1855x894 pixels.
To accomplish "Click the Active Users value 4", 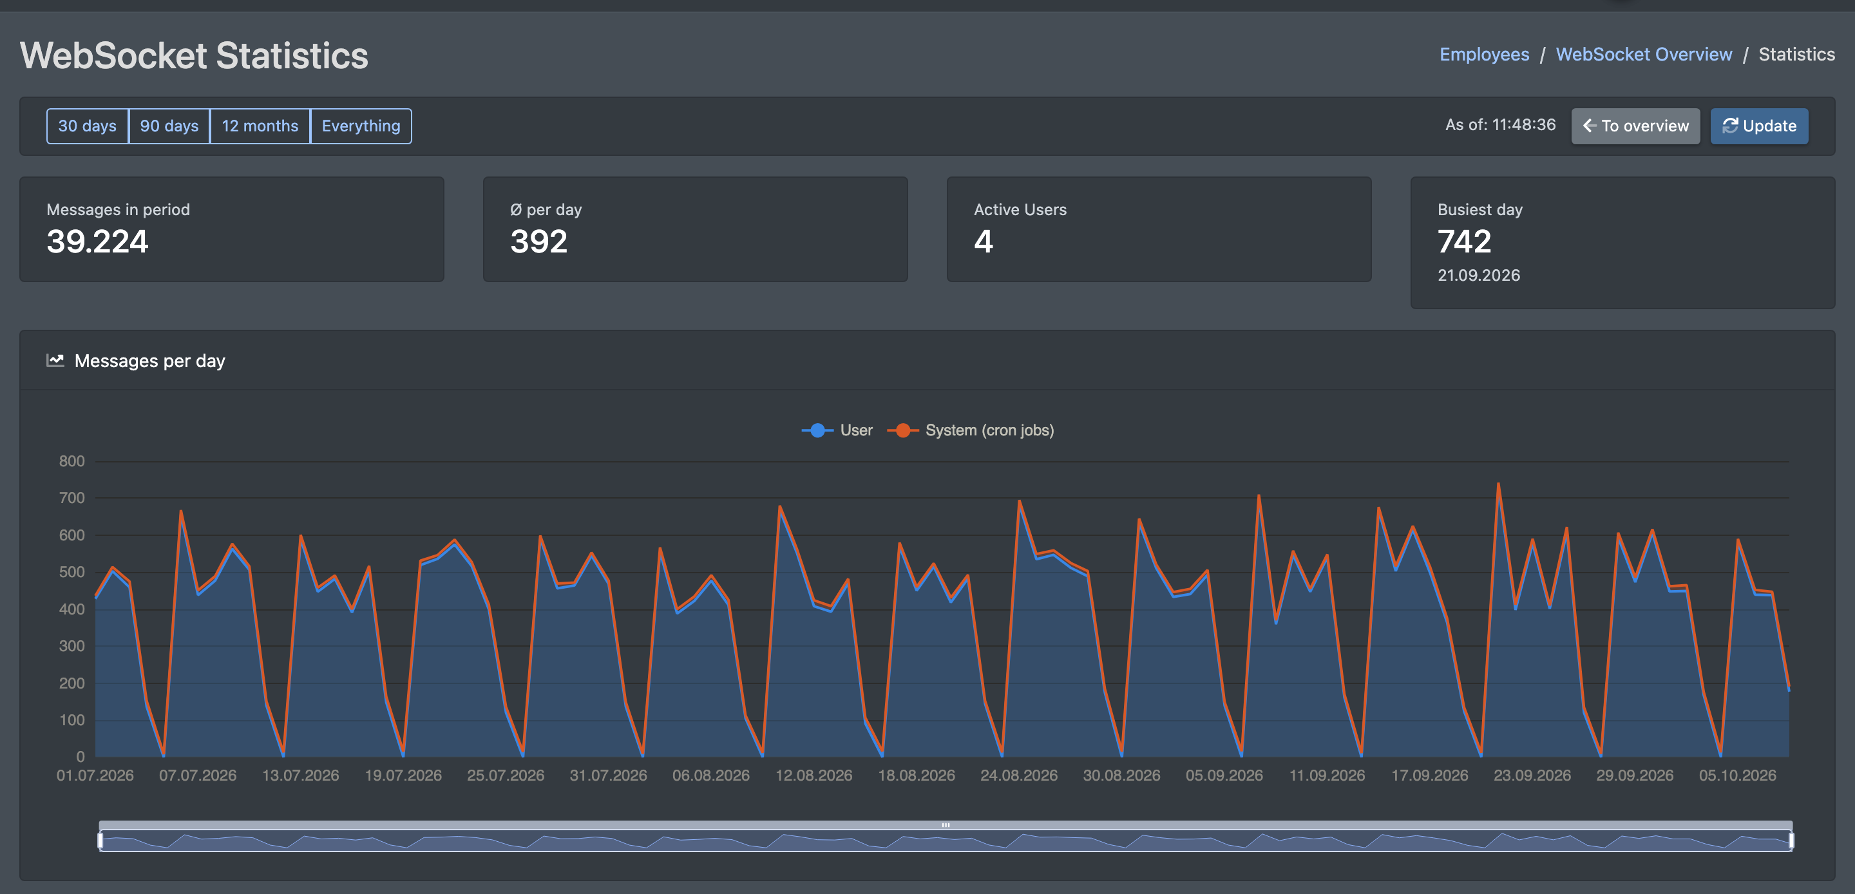I will [984, 242].
